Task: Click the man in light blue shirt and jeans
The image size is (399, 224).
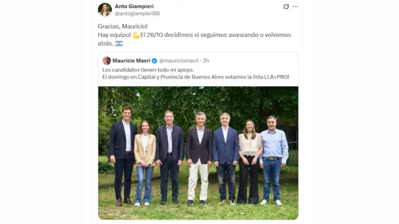Action: [274, 161]
